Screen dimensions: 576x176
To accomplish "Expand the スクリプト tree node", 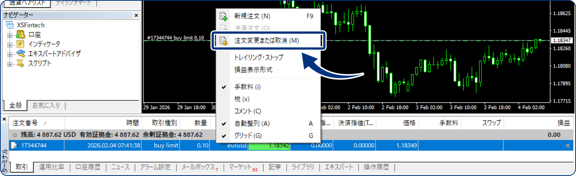I will click(x=10, y=63).
